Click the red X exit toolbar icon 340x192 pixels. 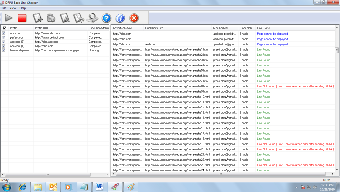click(x=134, y=18)
